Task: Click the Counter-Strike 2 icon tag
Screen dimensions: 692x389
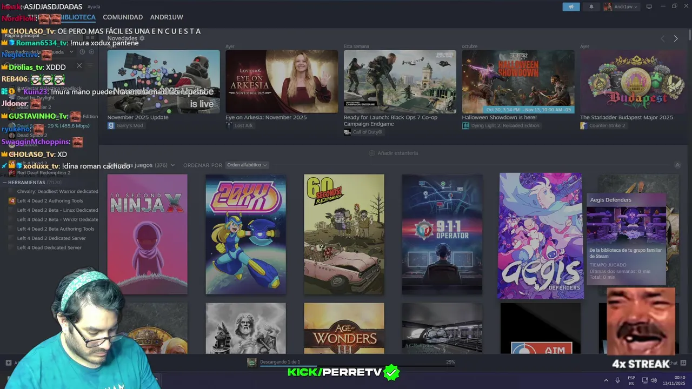Action: pos(583,125)
